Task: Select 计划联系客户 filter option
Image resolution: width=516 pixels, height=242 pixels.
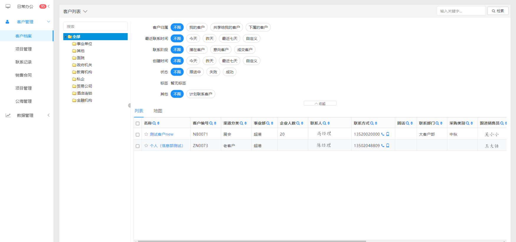Action: (x=201, y=94)
